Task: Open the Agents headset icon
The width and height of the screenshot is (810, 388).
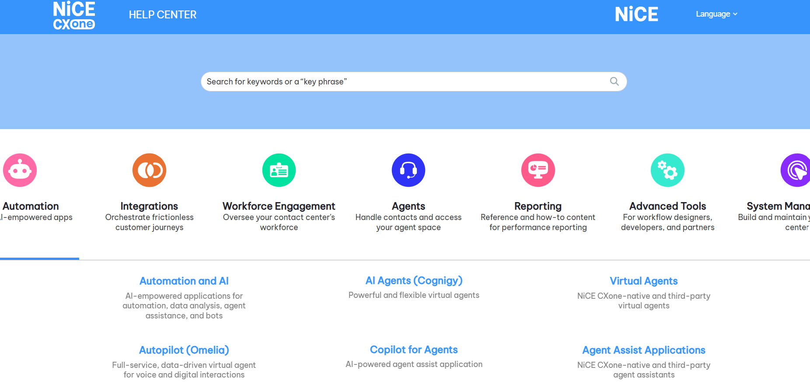Action: point(408,170)
